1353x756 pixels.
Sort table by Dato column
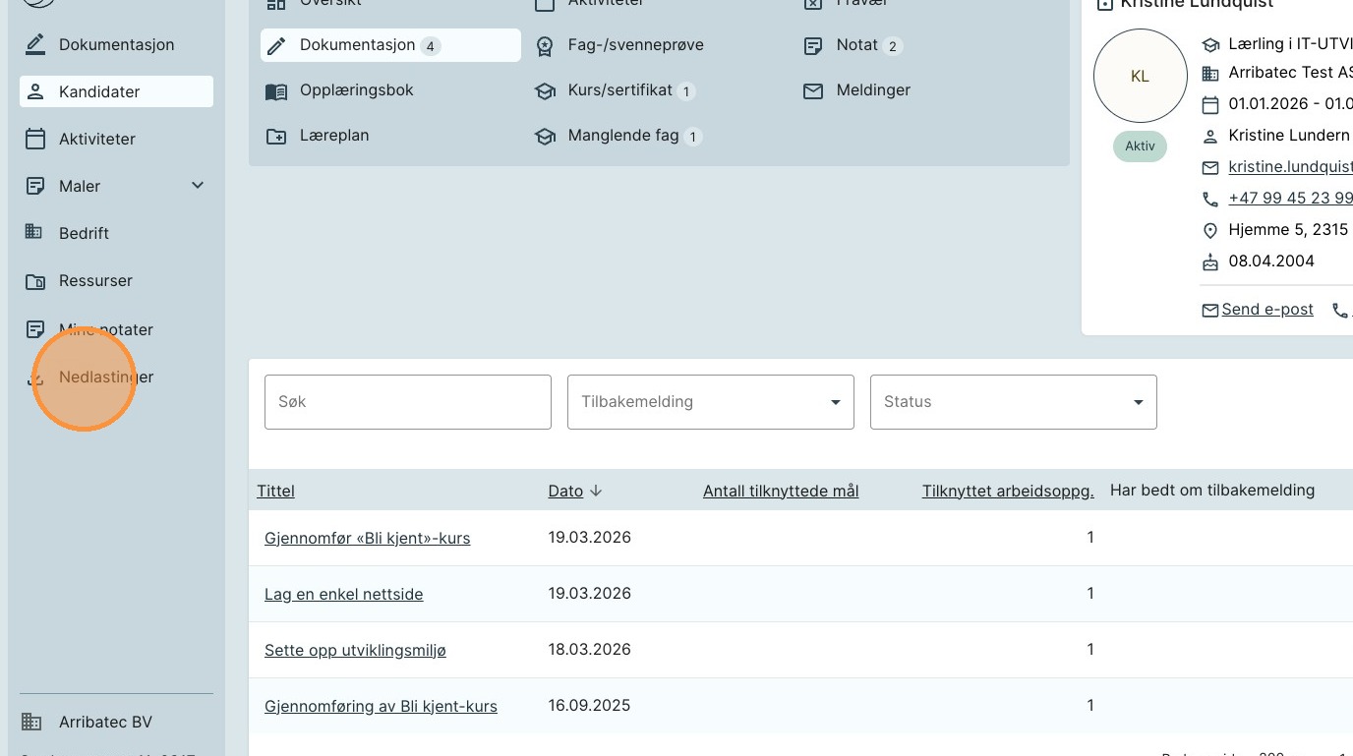click(x=566, y=492)
